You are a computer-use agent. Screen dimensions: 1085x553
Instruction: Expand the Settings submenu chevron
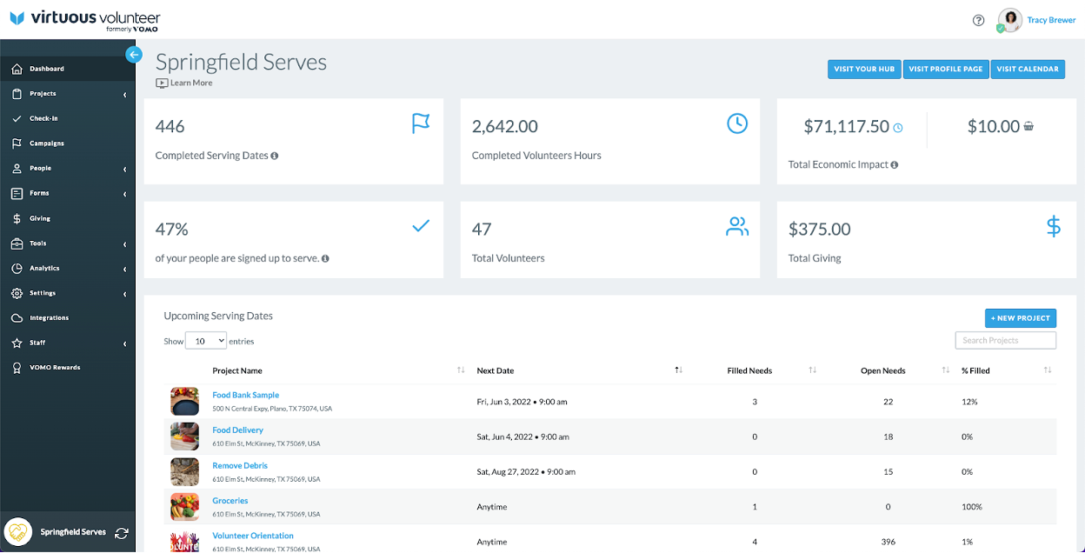(x=124, y=293)
